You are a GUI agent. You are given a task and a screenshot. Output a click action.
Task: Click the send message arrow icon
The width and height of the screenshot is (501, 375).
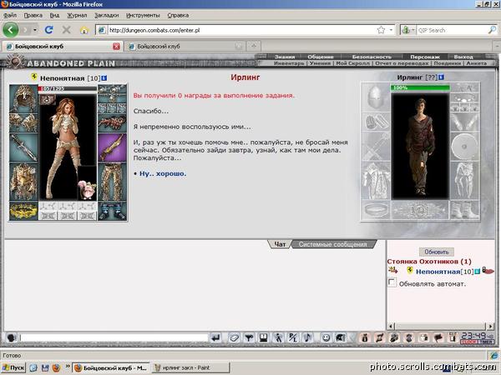coord(215,337)
